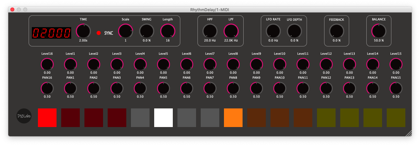
Task: Toggle the gray pad under PAN6
Action: [187, 118]
